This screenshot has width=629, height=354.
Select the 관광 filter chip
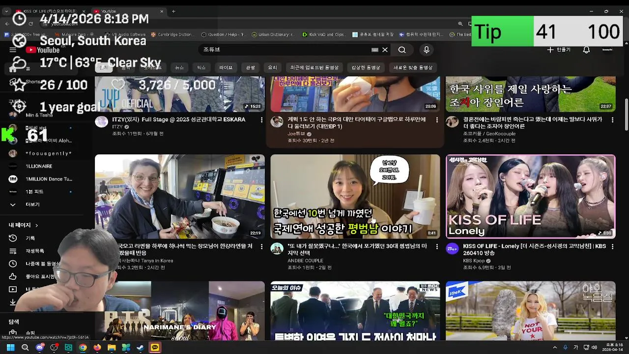tap(251, 67)
